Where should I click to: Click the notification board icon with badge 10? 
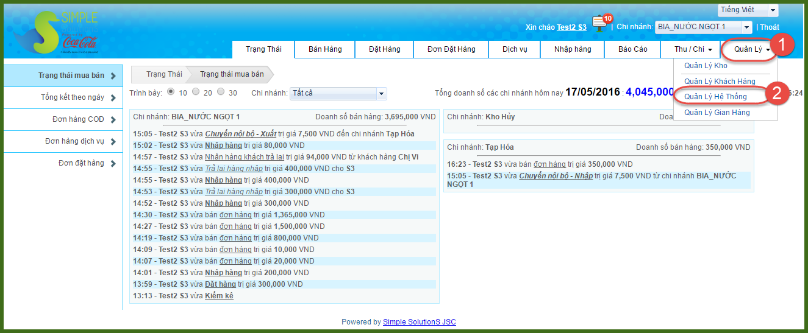point(599,24)
